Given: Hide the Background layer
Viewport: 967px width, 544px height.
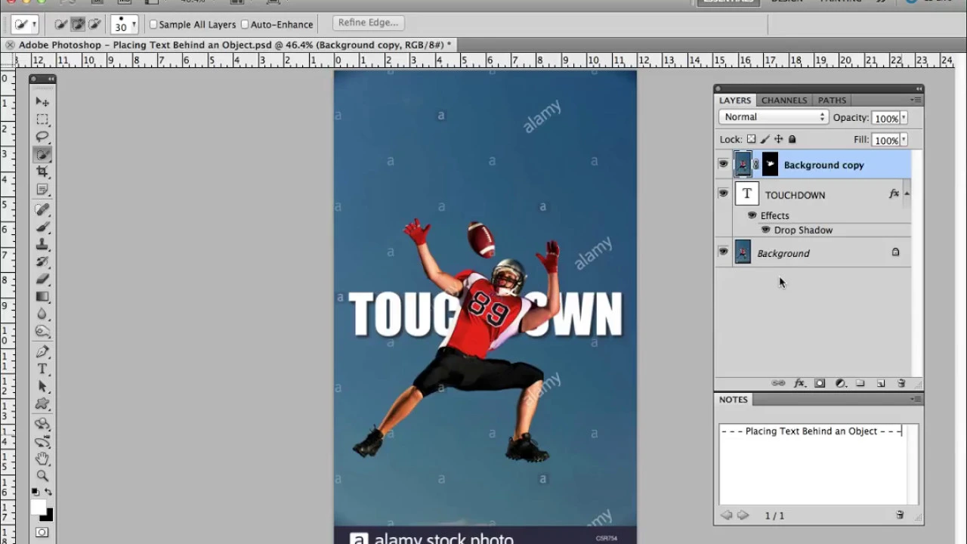Looking at the screenshot, I should (723, 252).
